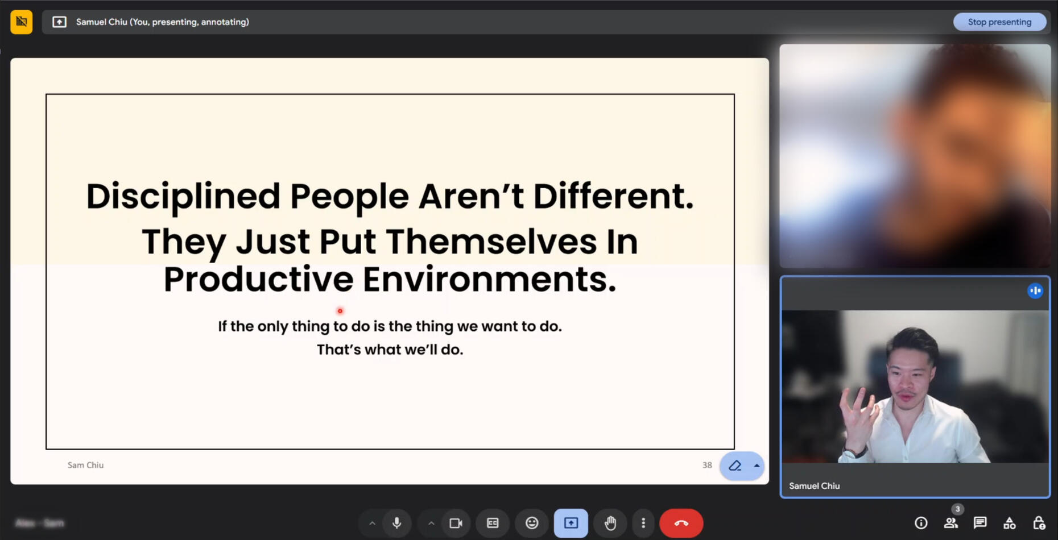Click the highlighted screen share icon
Viewport: 1058px width, 540px height.
tap(571, 523)
